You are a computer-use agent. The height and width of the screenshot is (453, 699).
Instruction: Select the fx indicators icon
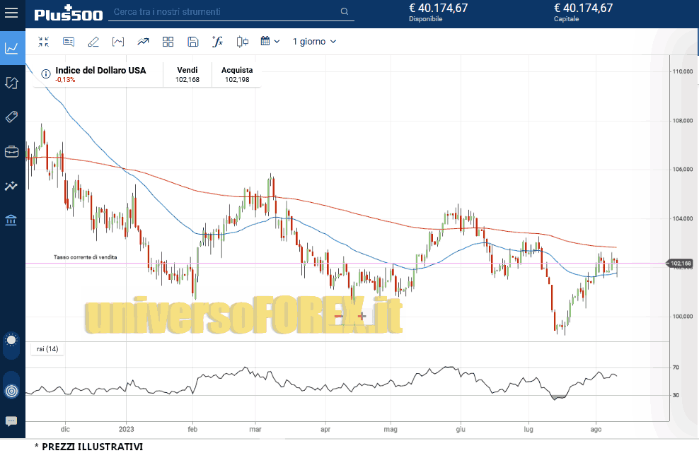click(x=217, y=41)
